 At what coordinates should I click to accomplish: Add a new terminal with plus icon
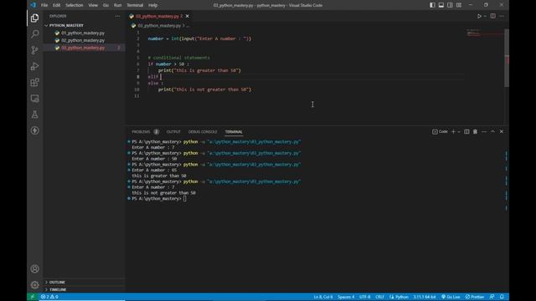click(x=453, y=132)
